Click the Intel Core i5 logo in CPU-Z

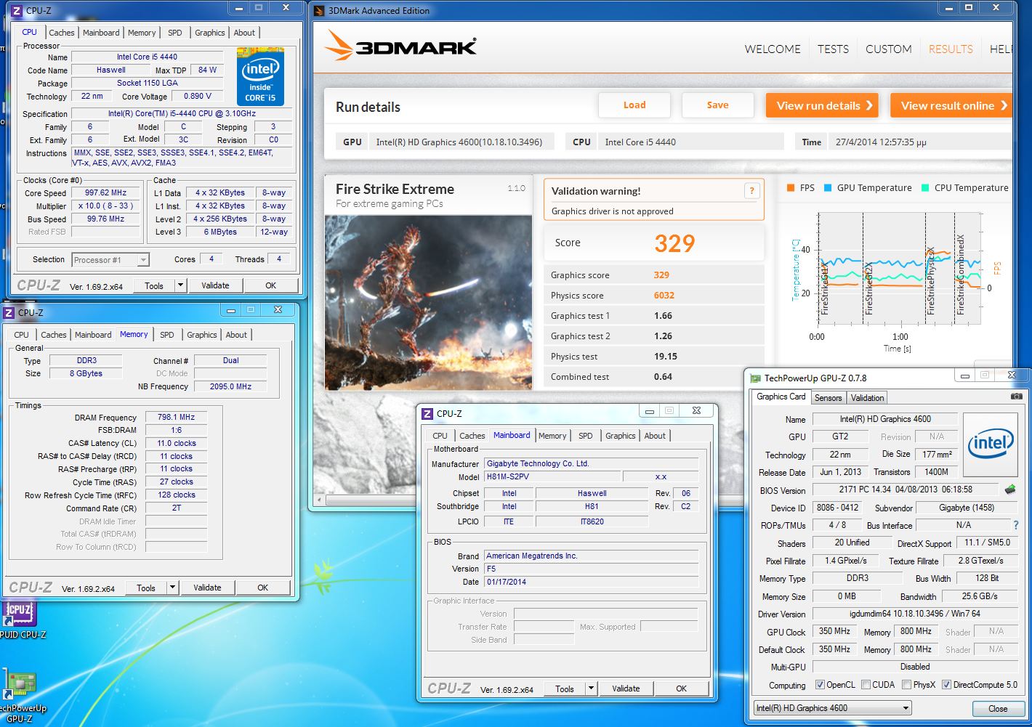260,76
